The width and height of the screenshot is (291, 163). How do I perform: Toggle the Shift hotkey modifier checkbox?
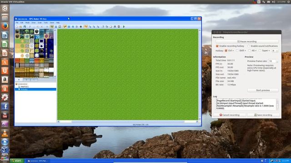pyautogui.click(x=237, y=50)
